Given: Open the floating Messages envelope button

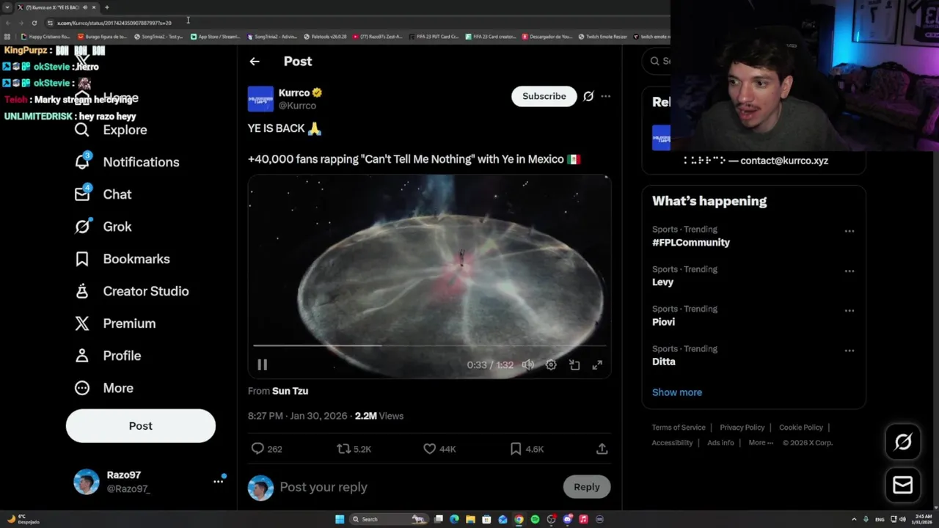Looking at the screenshot, I should (903, 485).
